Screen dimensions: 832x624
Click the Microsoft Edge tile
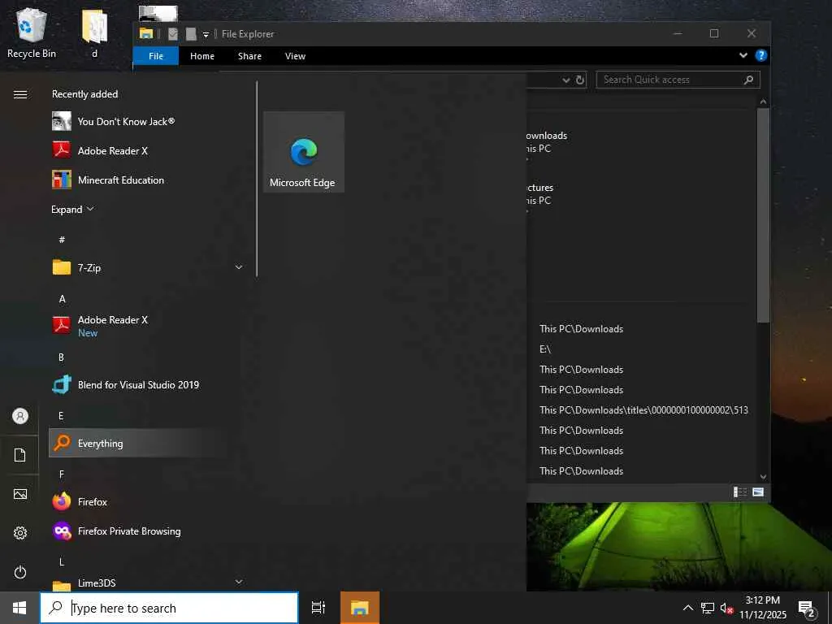pyautogui.click(x=304, y=152)
